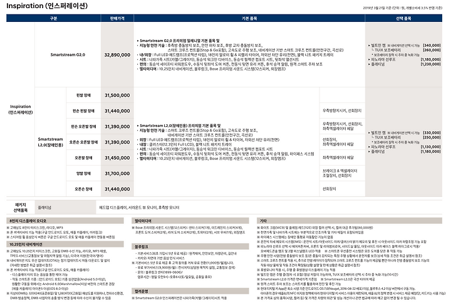451x308 pixels.
Task: Select the '왼발 장애' row label
Action: click(x=83, y=95)
